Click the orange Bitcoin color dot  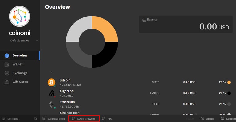[229, 82]
